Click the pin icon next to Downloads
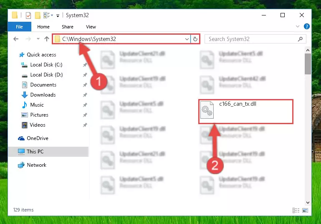 pos(85,95)
